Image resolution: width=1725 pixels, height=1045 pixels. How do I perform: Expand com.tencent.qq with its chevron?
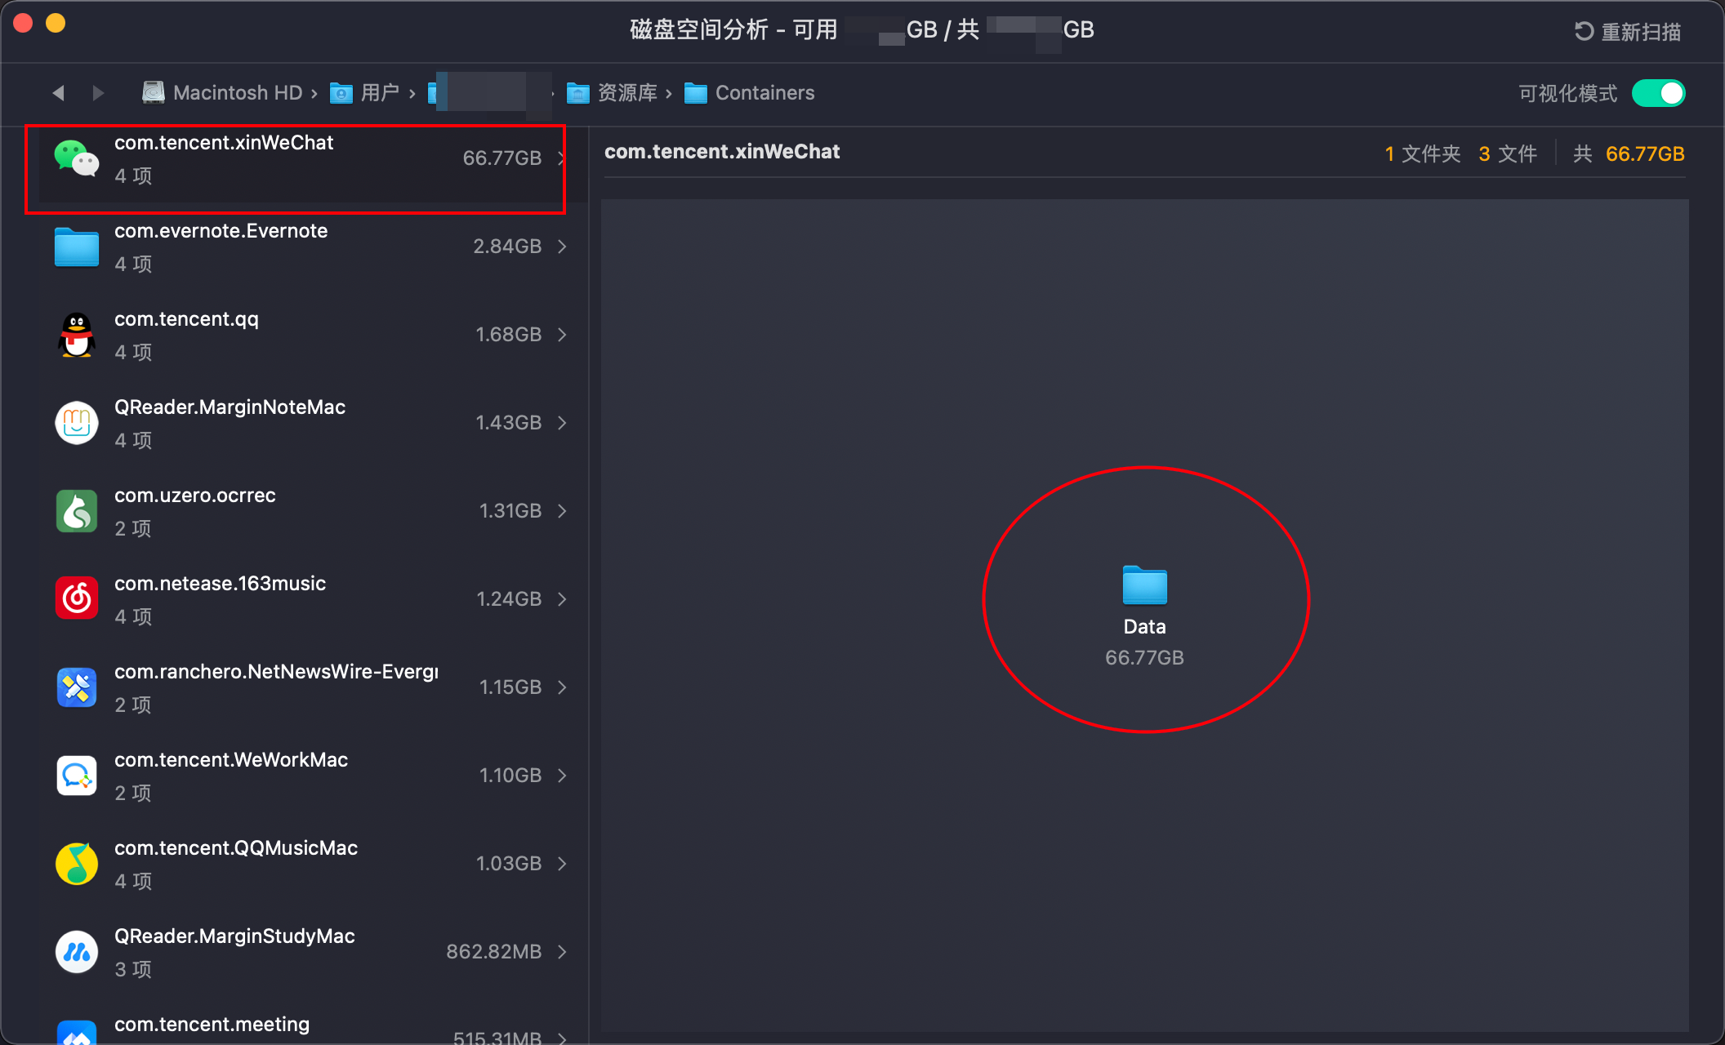click(562, 335)
